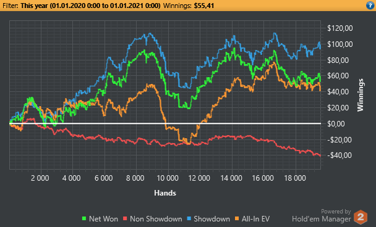Click the 'Hold'em Manager' brand text
Screen dimensions: 376x227
click(x=322, y=219)
